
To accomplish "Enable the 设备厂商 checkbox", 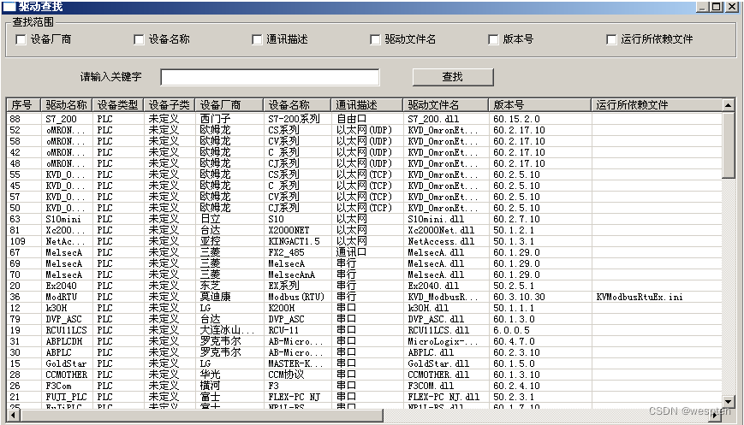I will click(21, 39).
